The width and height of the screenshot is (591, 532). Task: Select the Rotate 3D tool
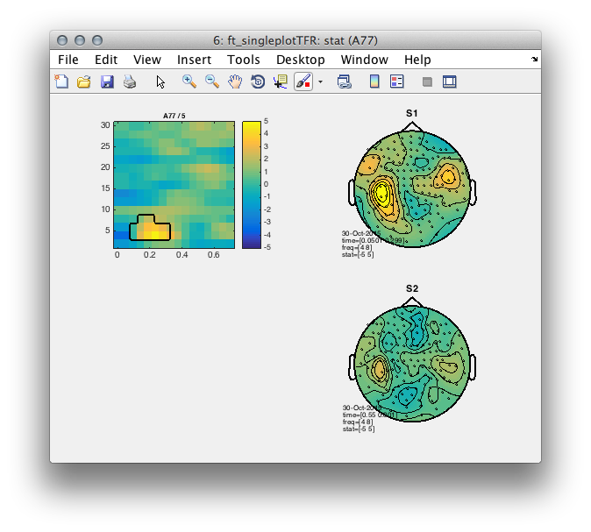coord(258,82)
